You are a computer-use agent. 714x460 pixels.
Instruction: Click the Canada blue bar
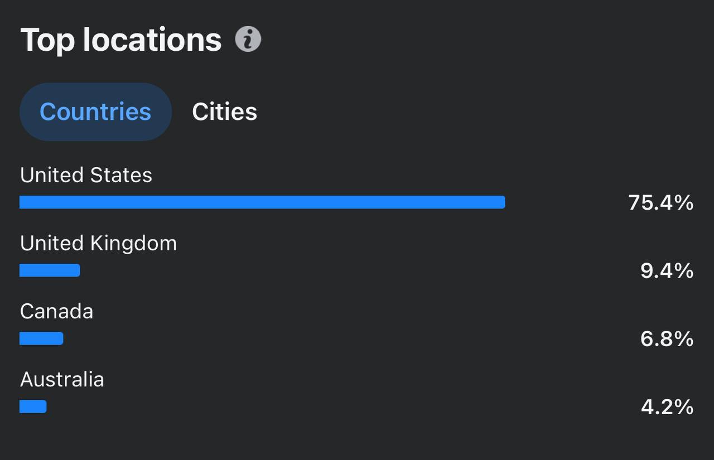click(x=41, y=338)
